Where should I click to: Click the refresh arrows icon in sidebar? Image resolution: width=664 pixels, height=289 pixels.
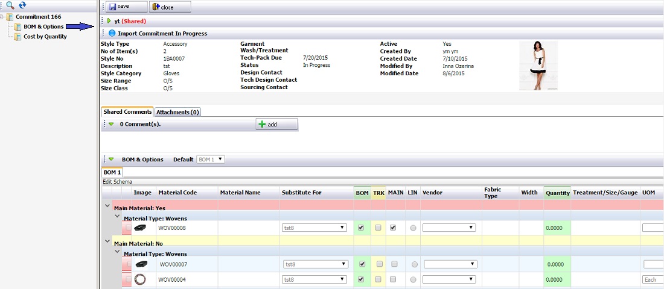coord(22,5)
